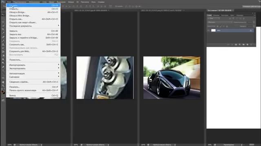The image size is (261, 146).
Task: Toggle lock position in Layers panel
Action: (224, 26)
